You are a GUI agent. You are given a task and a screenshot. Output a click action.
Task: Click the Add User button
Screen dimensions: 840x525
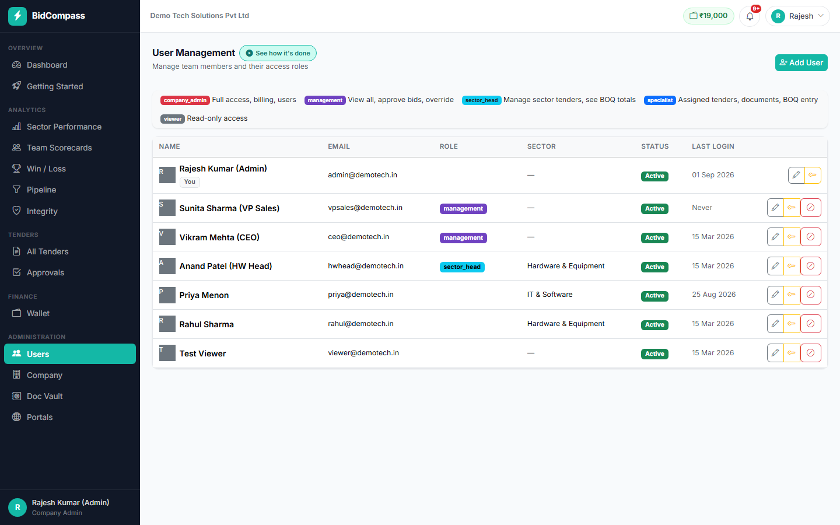point(801,62)
